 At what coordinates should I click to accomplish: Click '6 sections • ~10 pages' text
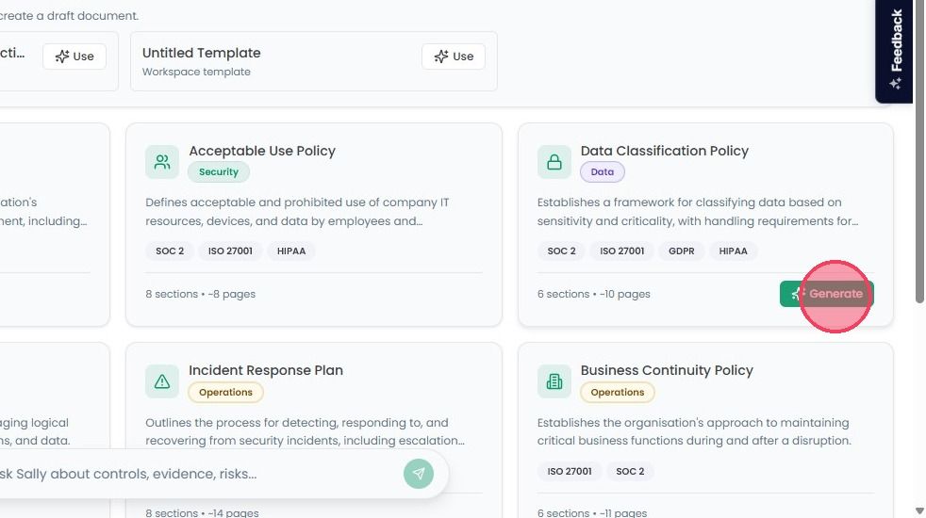(x=593, y=294)
